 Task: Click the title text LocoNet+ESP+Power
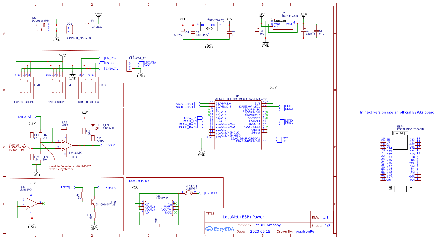(x=244, y=216)
